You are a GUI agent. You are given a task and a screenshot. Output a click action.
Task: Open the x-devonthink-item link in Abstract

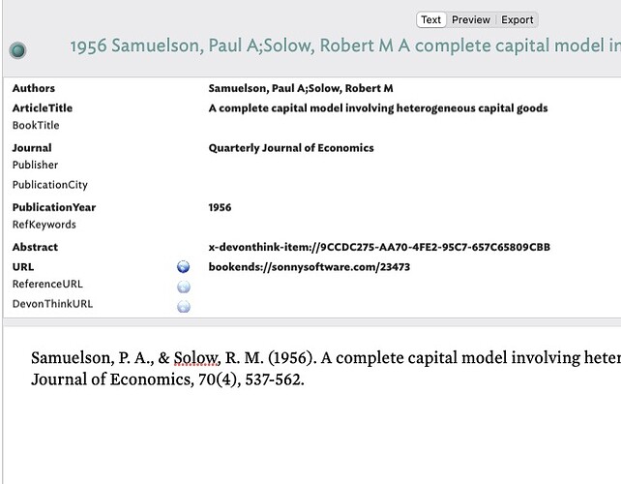point(379,247)
